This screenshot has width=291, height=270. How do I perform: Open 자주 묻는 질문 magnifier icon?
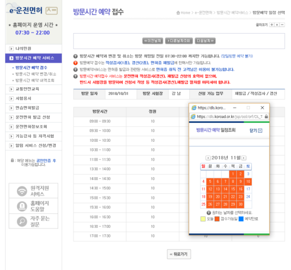(x=22, y=221)
